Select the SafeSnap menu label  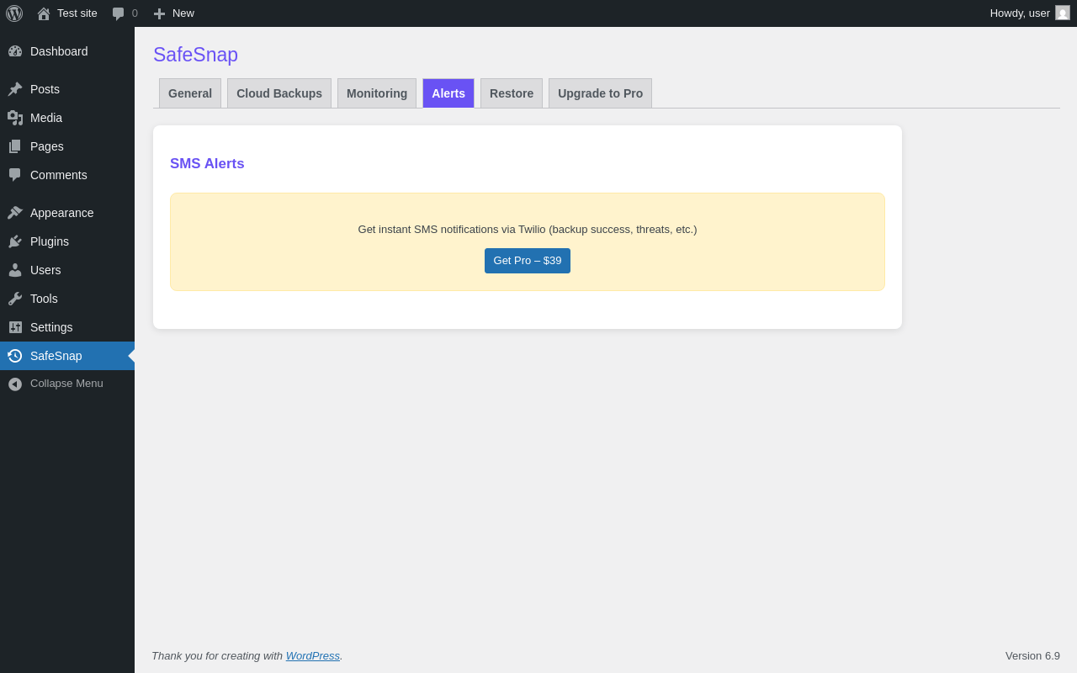coord(56,356)
